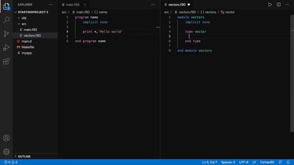Viewport: 294px width, 165px height.
Task: Click 'Hello world' string in main.f90
Action: click(110, 32)
